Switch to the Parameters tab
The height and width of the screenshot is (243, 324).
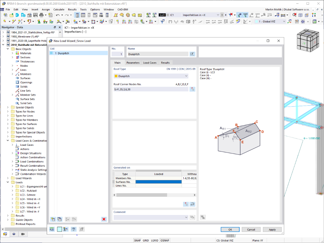pos(133,63)
